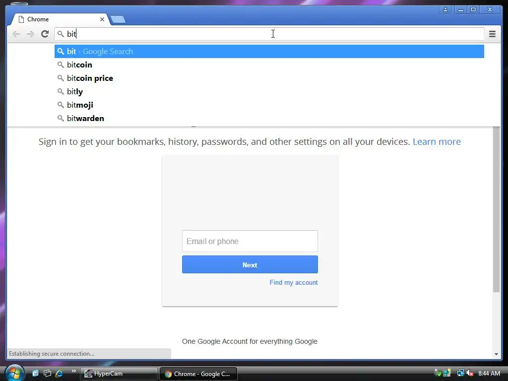Click the network tray icon
Screen dimensions: 508x381
point(460,374)
